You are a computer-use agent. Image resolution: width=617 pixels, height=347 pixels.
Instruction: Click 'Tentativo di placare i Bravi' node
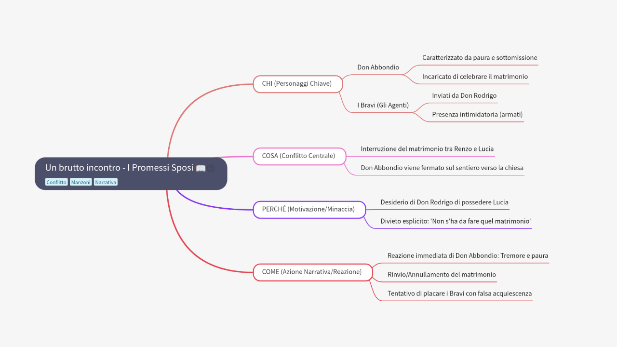pos(459,293)
